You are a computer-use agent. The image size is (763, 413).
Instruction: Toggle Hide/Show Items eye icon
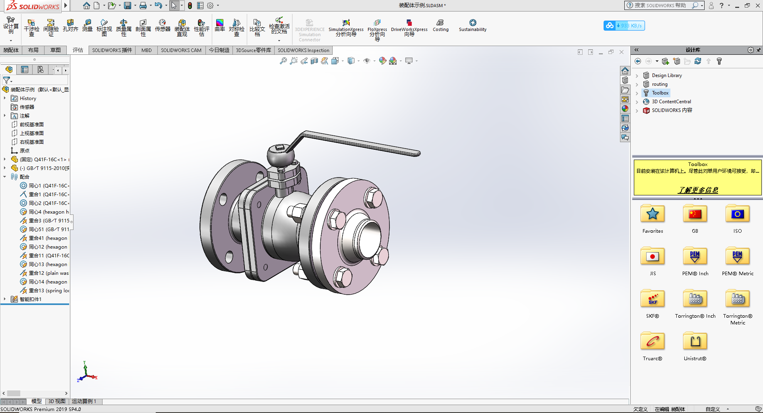pyautogui.click(x=366, y=61)
